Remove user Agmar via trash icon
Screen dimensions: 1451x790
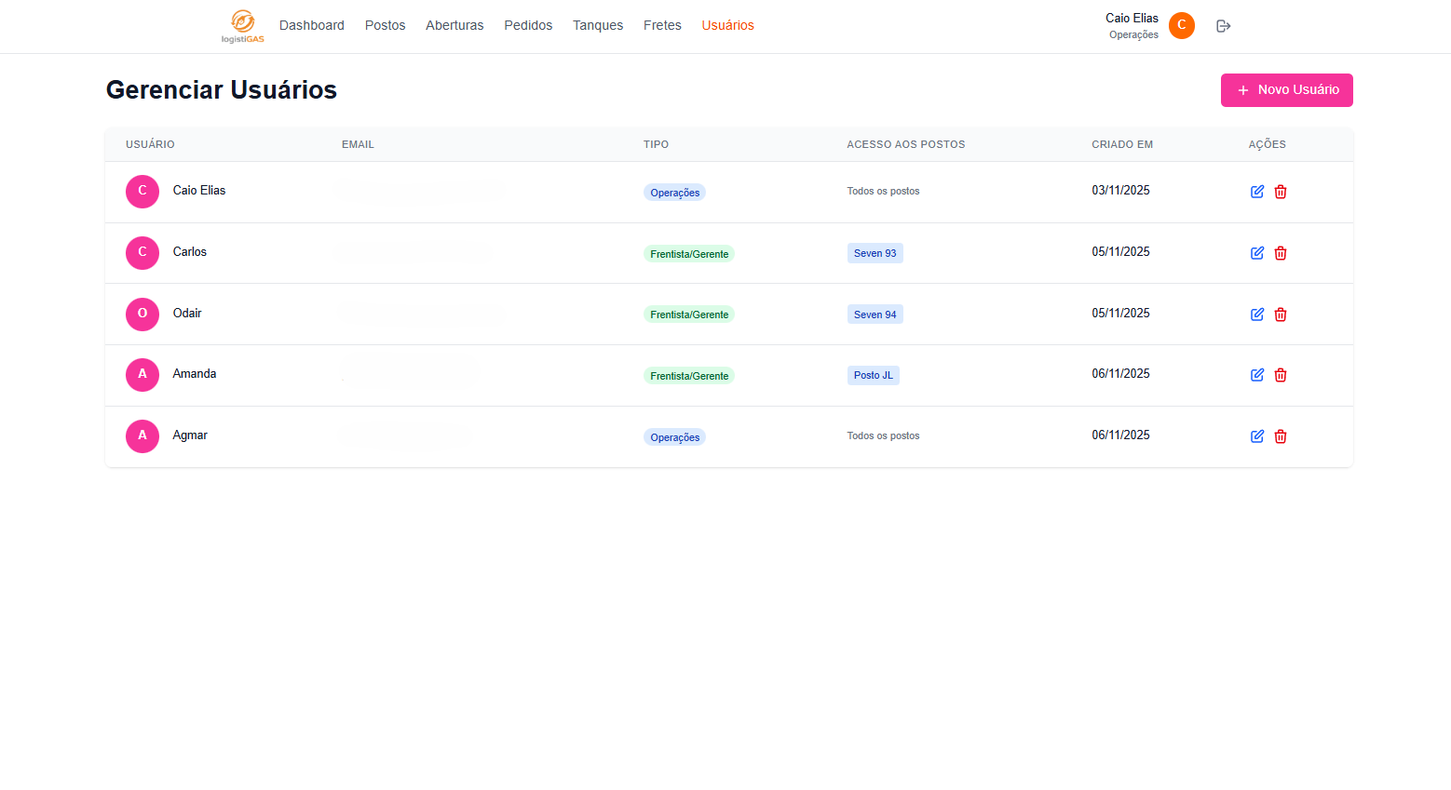1281,436
